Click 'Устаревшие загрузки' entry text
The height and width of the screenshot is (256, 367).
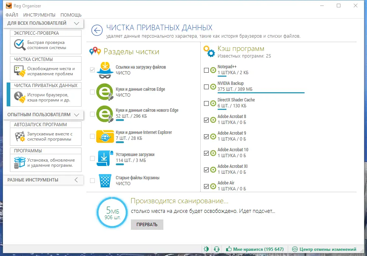pyautogui.click(x=135, y=155)
